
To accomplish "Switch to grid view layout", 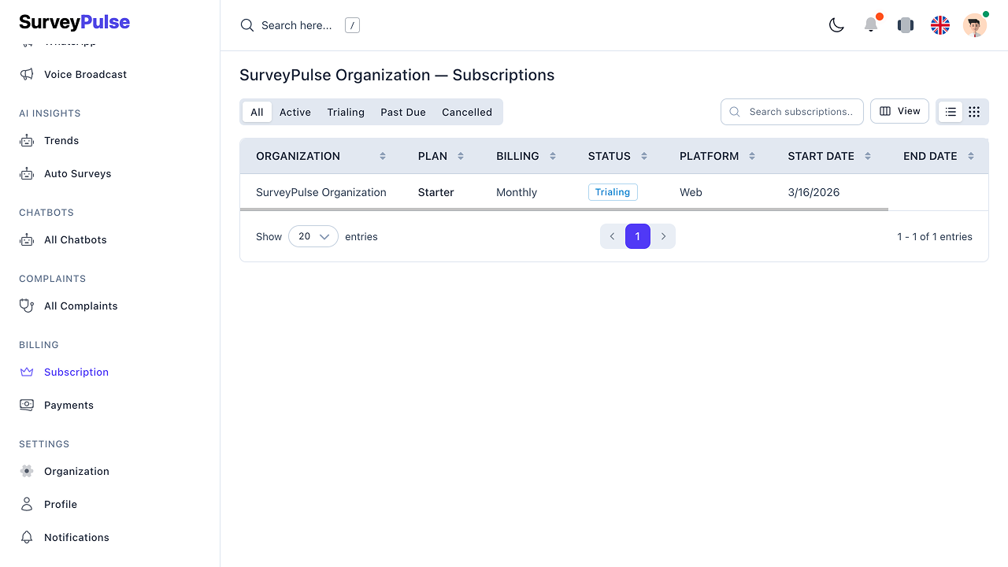I will [974, 112].
